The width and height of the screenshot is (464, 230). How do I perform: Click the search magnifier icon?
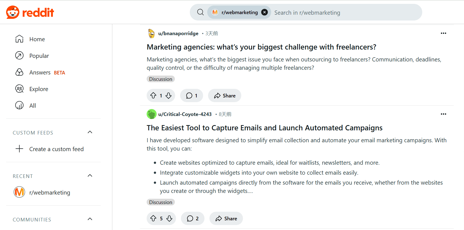(200, 12)
